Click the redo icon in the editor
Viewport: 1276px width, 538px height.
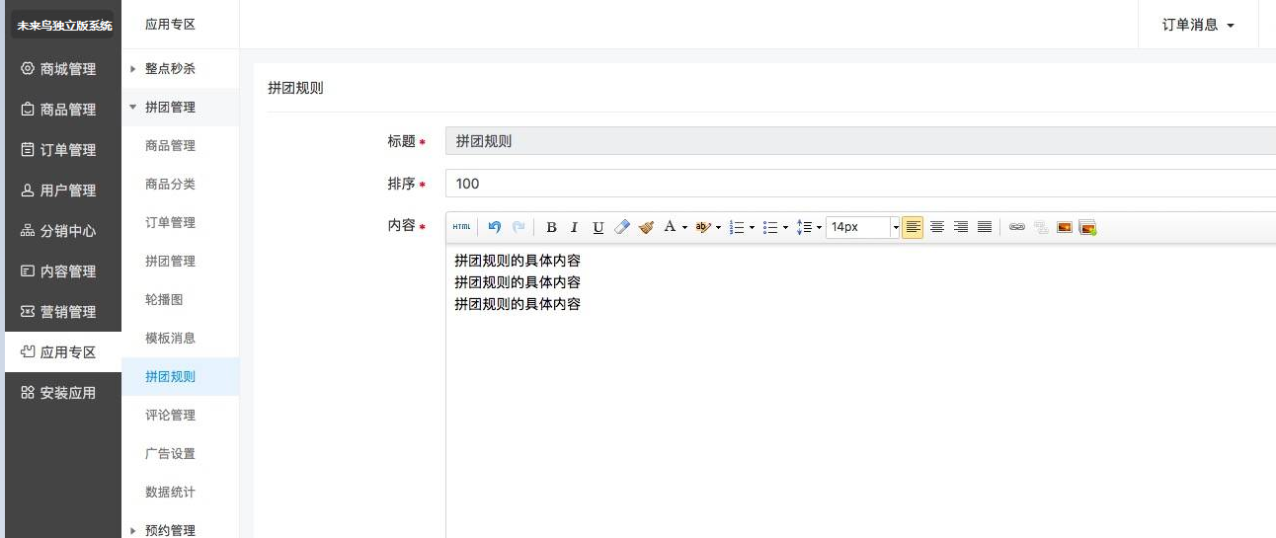518,227
